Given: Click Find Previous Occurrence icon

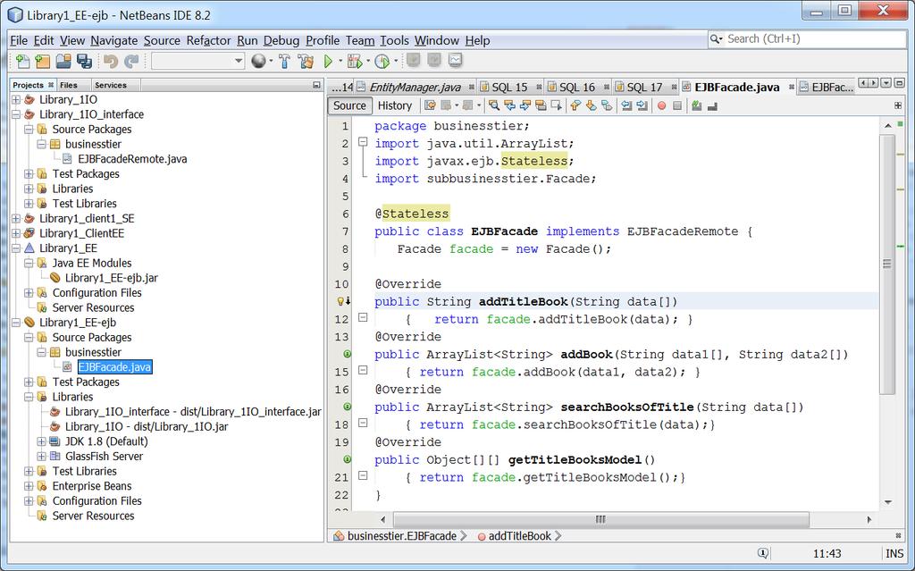Looking at the screenshot, I should [x=510, y=105].
